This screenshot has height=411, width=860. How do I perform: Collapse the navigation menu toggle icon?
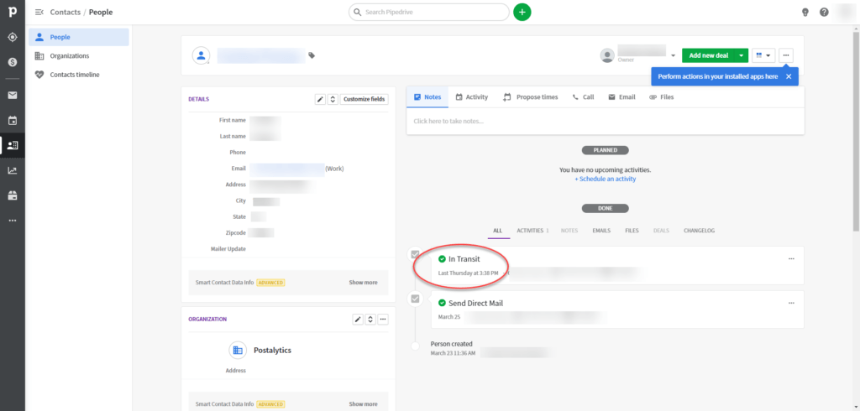pos(39,12)
